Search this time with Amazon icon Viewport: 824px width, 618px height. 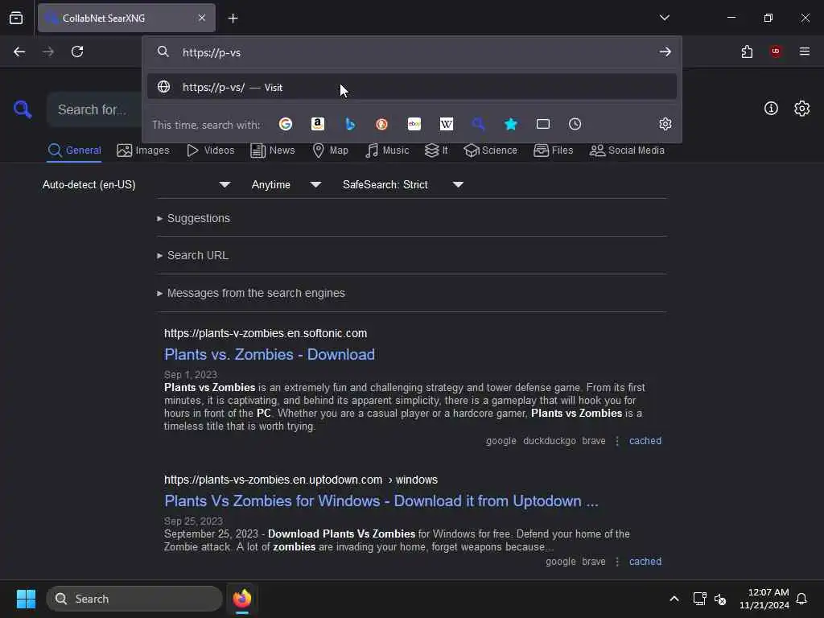tap(317, 124)
